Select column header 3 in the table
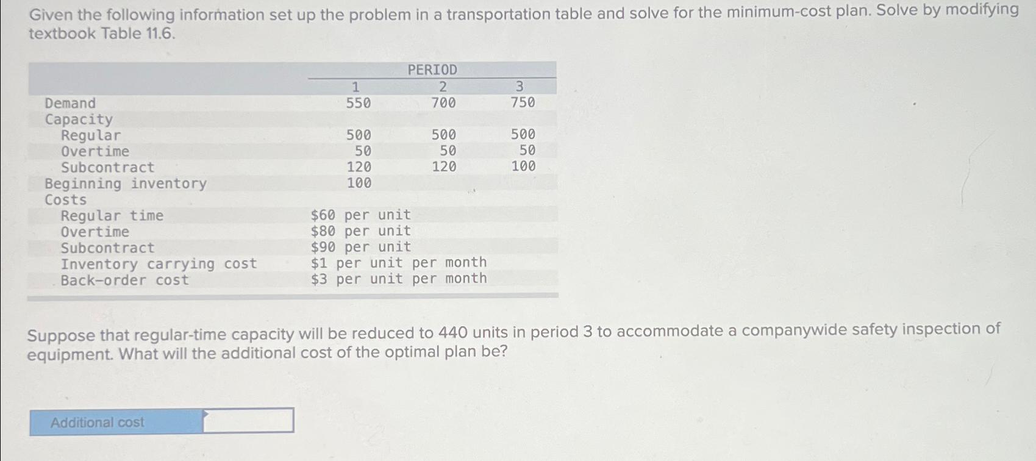 [519, 87]
